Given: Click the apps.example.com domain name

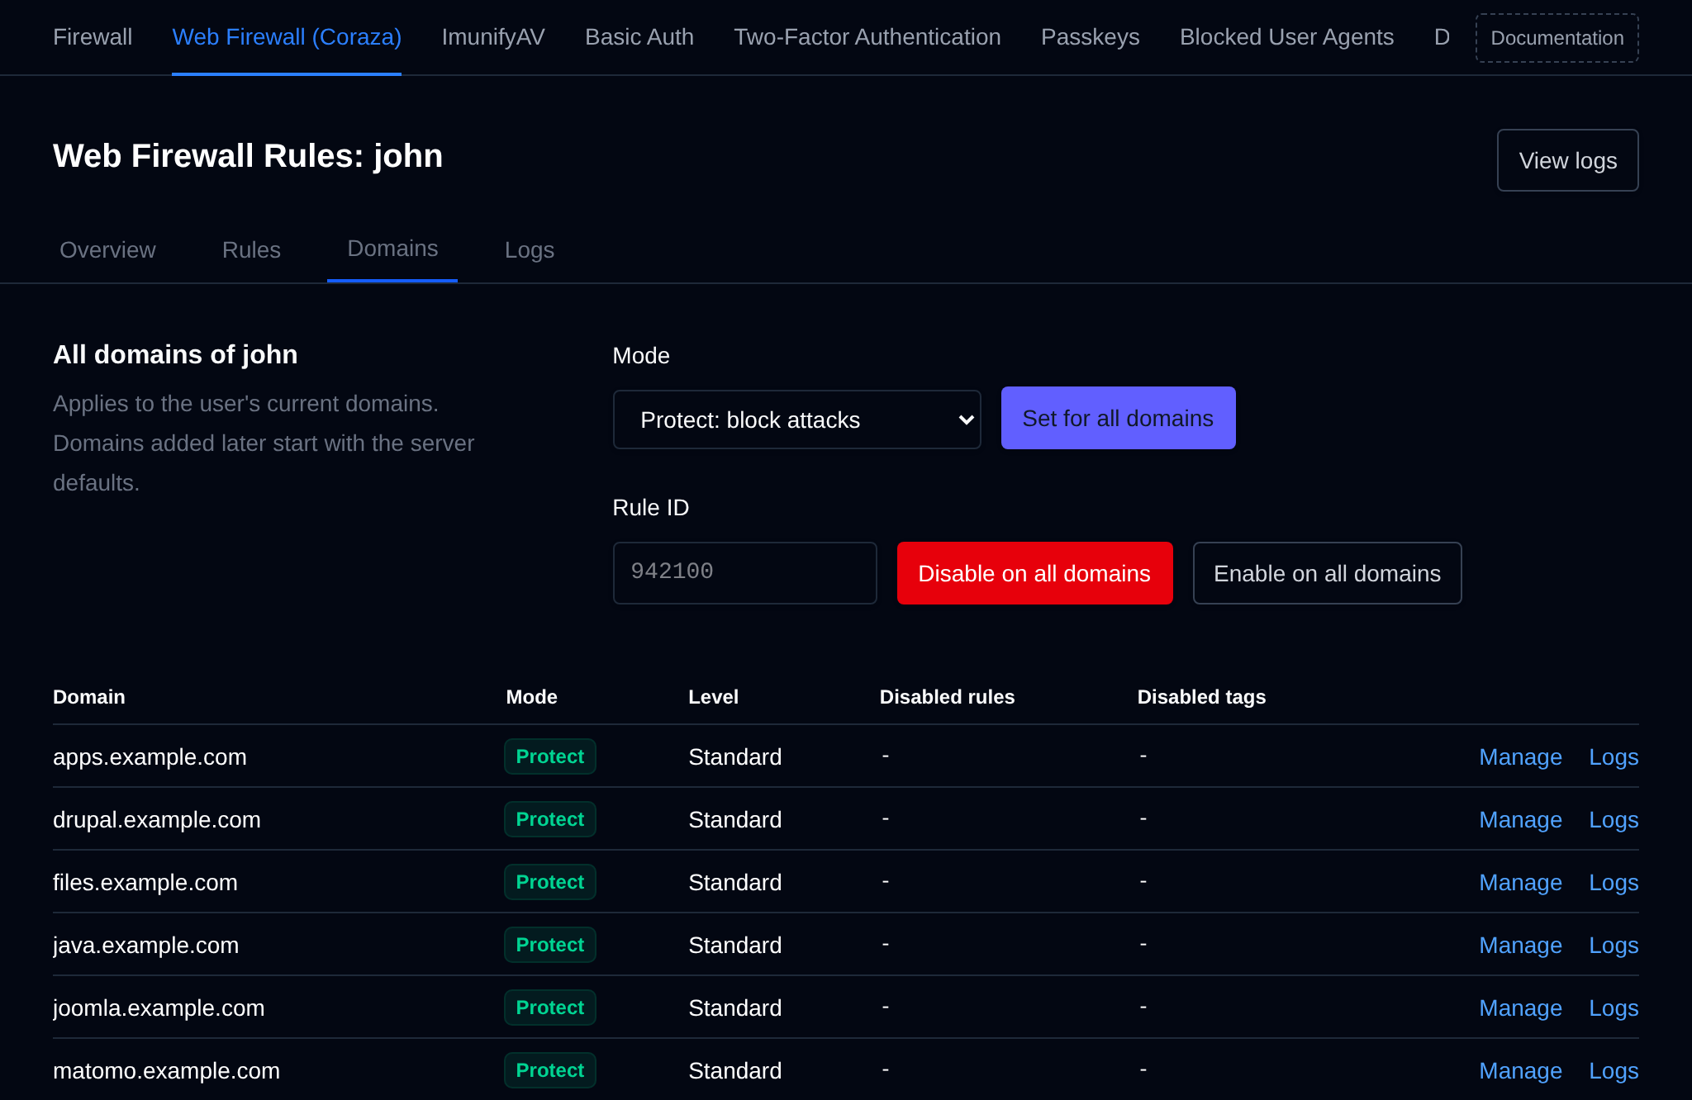Looking at the screenshot, I should pyautogui.click(x=150, y=756).
